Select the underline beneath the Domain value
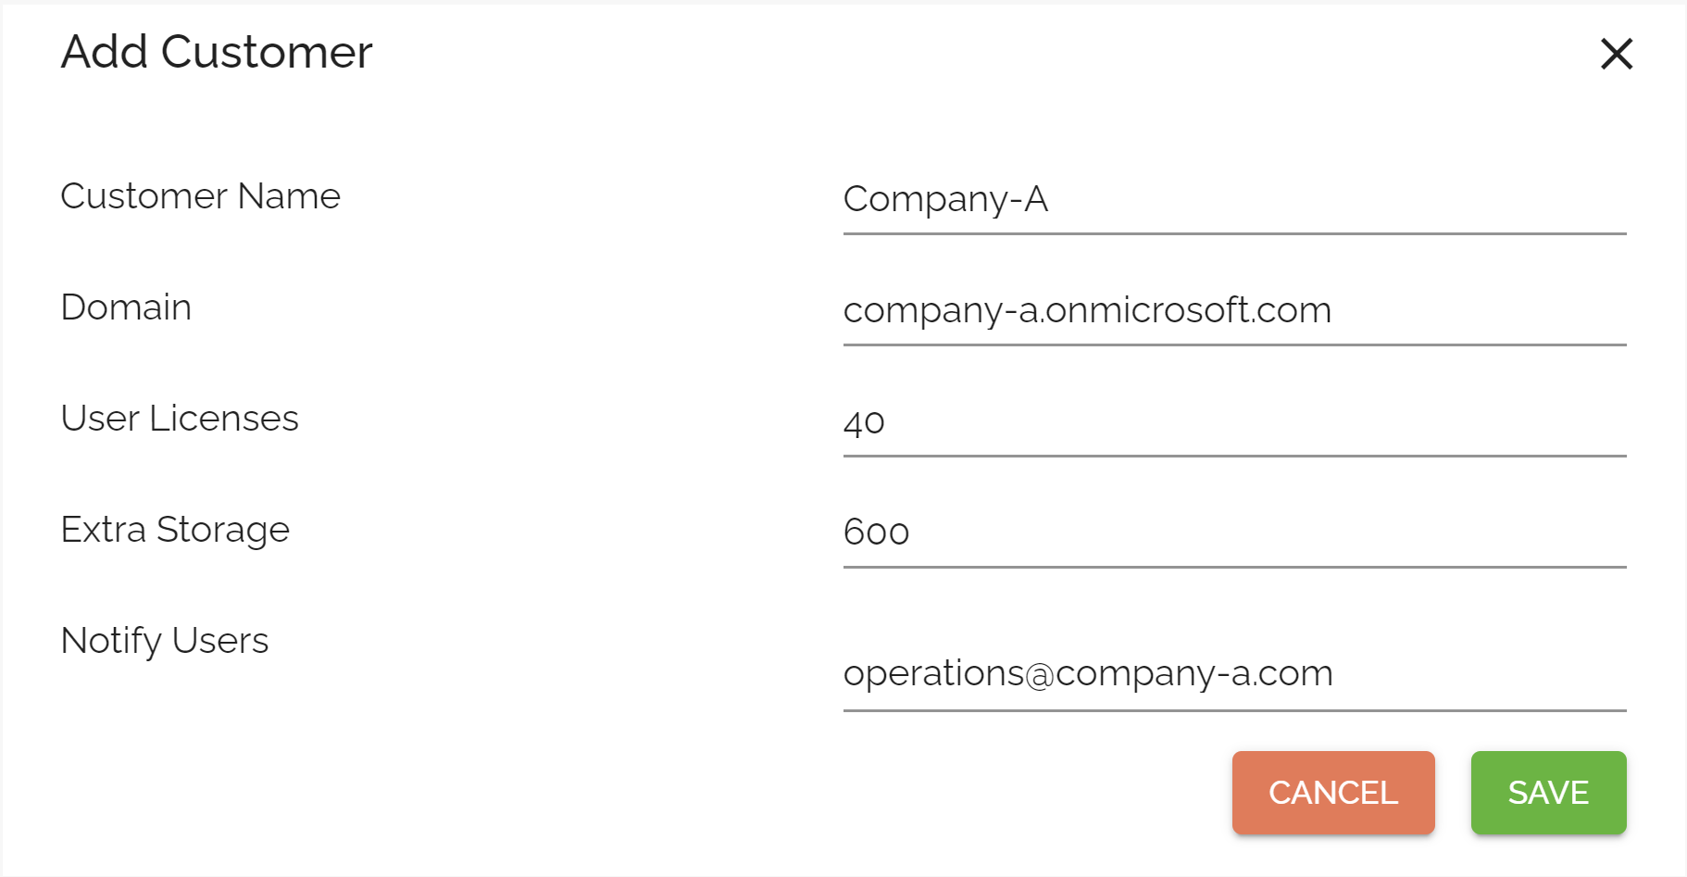Screen dimensions: 1687x877 (1234, 345)
